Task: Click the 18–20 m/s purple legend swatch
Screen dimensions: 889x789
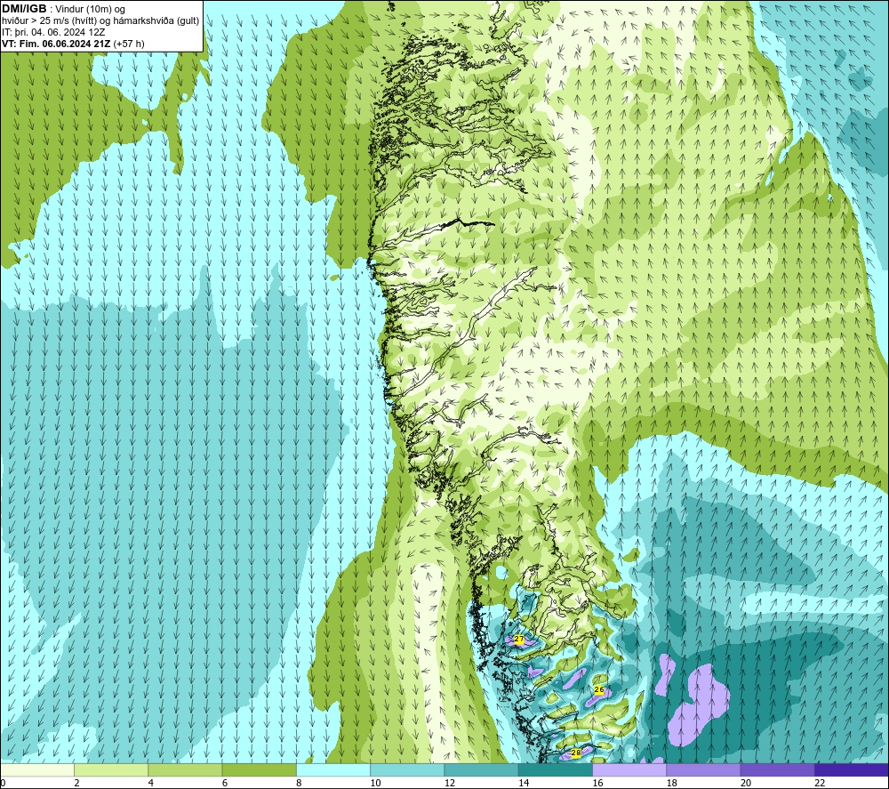Action: pos(703,770)
